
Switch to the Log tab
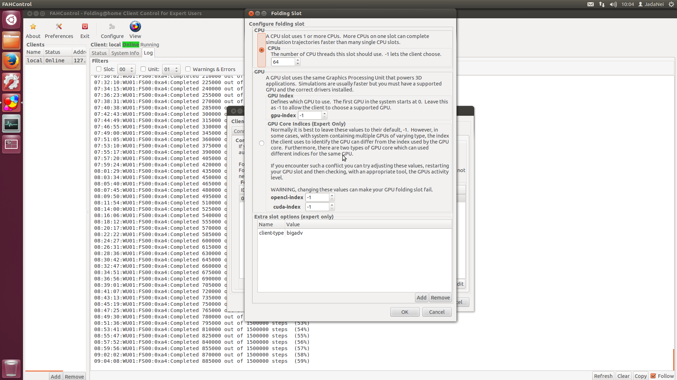pos(148,53)
